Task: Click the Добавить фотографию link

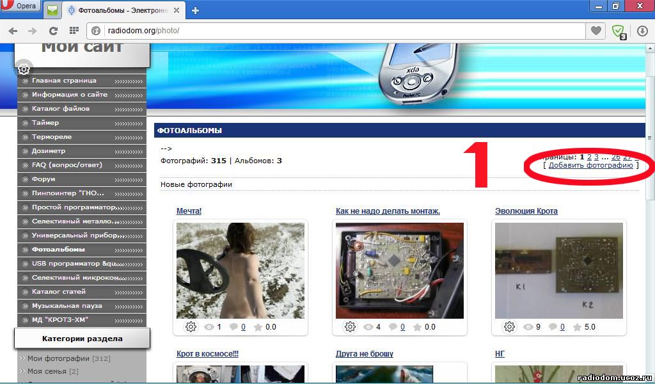Action: point(590,166)
